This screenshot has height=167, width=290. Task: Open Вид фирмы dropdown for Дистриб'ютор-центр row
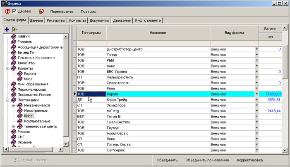(256, 49)
